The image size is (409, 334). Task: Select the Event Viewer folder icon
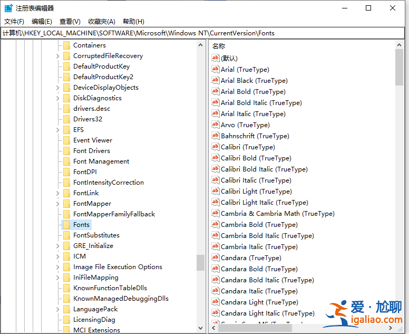67,140
